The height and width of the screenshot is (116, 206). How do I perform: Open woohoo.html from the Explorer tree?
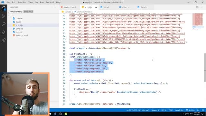[x=22, y=35]
